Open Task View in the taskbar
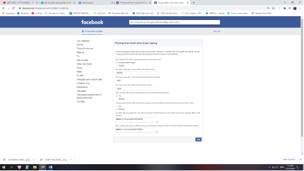 pos(19,167)
